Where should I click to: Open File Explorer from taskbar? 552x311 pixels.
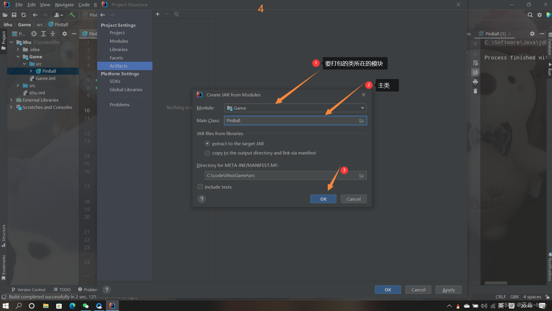[46, 306]
